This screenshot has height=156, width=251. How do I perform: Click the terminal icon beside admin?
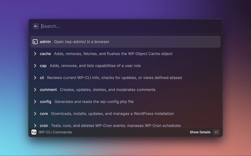pos(35,42)
